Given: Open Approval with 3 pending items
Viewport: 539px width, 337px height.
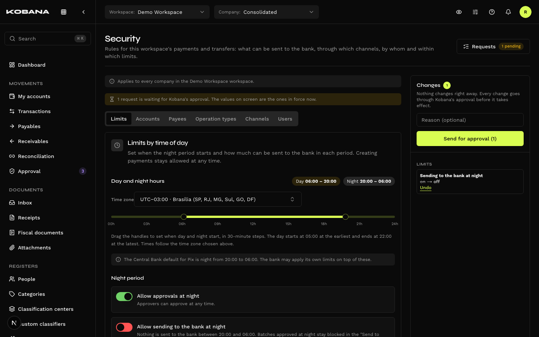Looking at the screenshot, I should 48,171.
